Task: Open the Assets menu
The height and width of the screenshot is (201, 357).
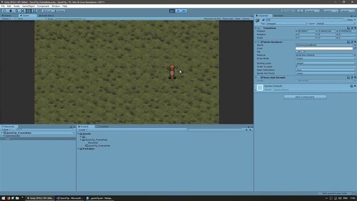Action: click(x=17, y=6)
